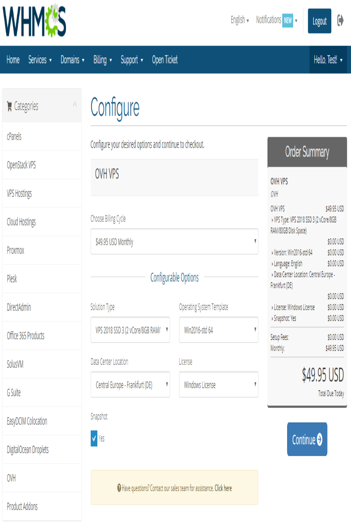Click the Configurable Options heading

174,278
